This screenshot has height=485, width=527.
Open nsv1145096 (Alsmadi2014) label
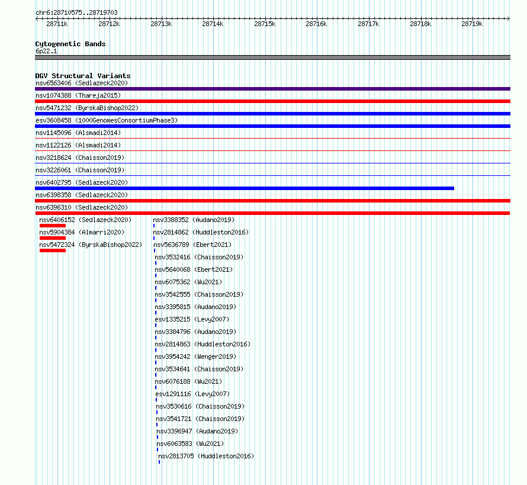pyautogui.click(x=78, y=133)
